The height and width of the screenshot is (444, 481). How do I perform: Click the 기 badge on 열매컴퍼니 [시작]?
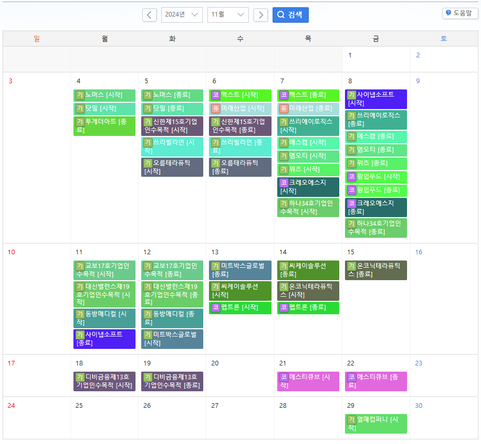(x=352, y=419)
